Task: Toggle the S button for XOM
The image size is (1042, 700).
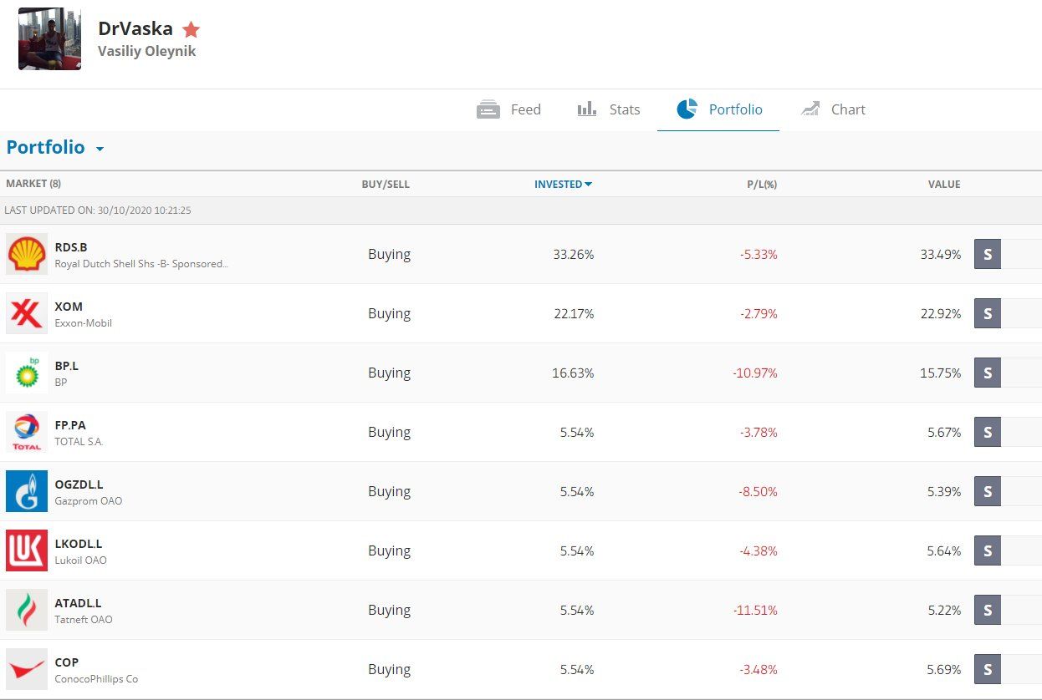Action: [x=988, y=313]
